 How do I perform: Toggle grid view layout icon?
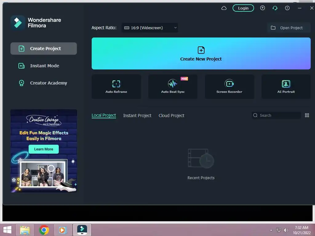(307, 116)
